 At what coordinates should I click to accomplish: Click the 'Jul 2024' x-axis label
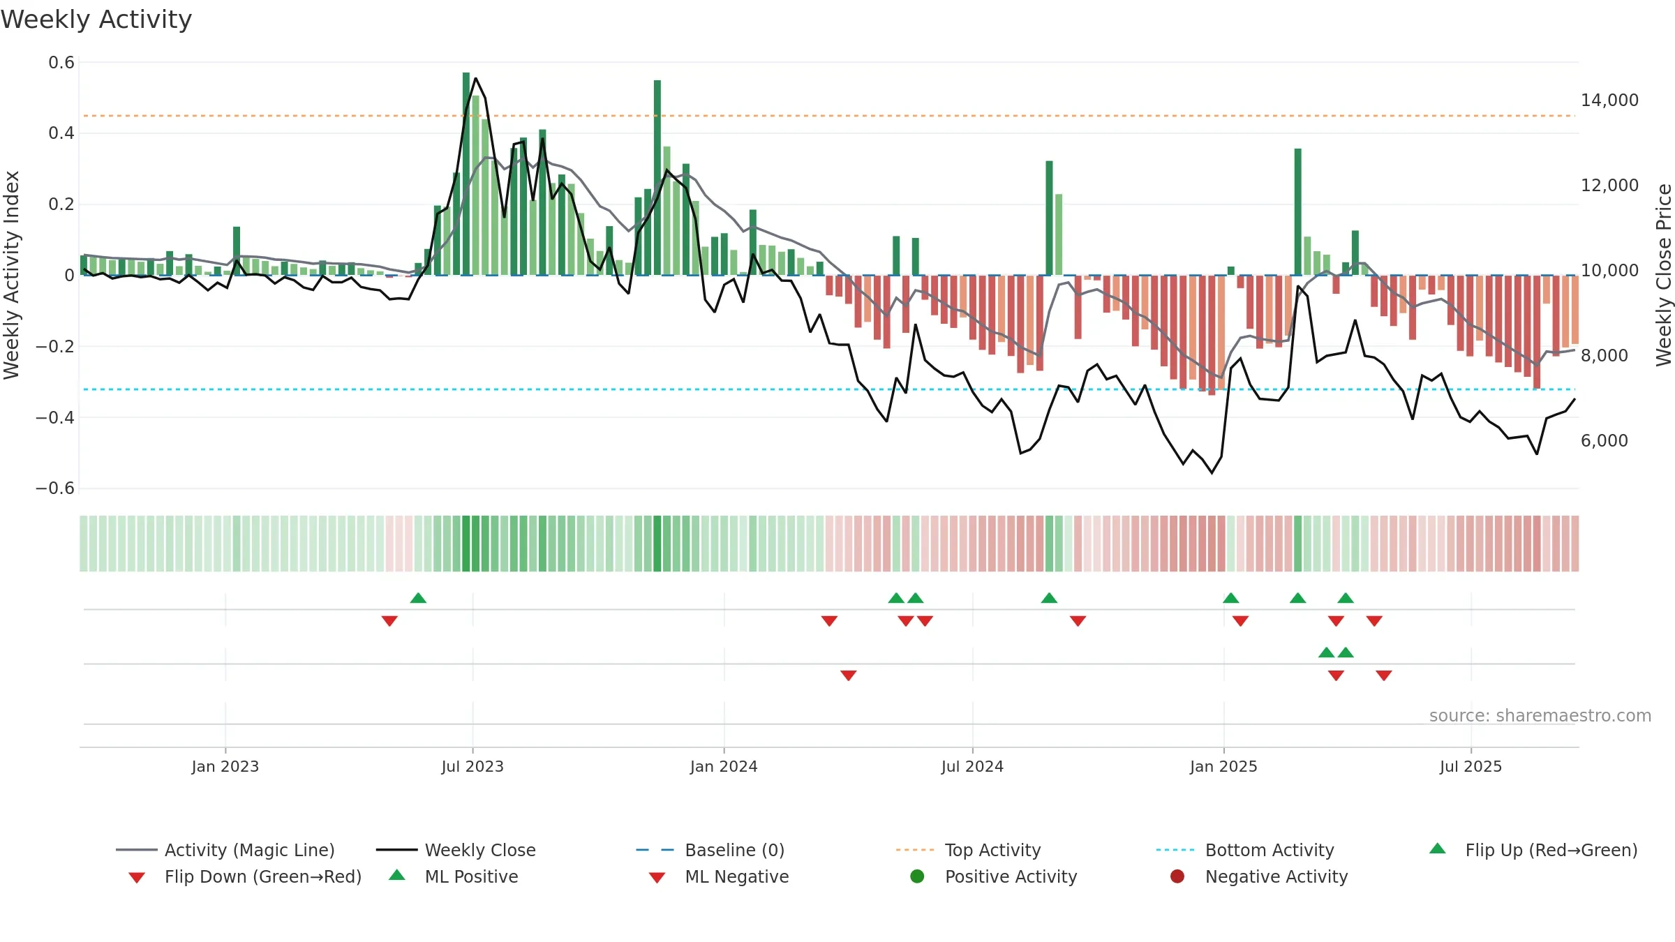click(x=972, y=766)
